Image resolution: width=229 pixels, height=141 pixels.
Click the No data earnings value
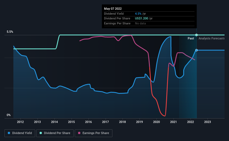point(140,23)
